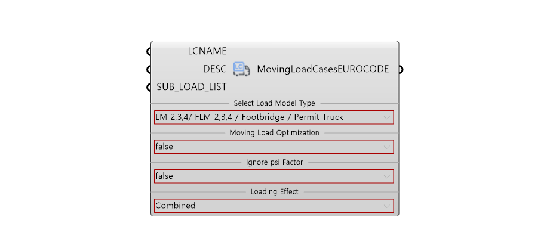
Task: Click the Ignore psi Factor section header
Action: pyautogui.click(x=274, y=162)
